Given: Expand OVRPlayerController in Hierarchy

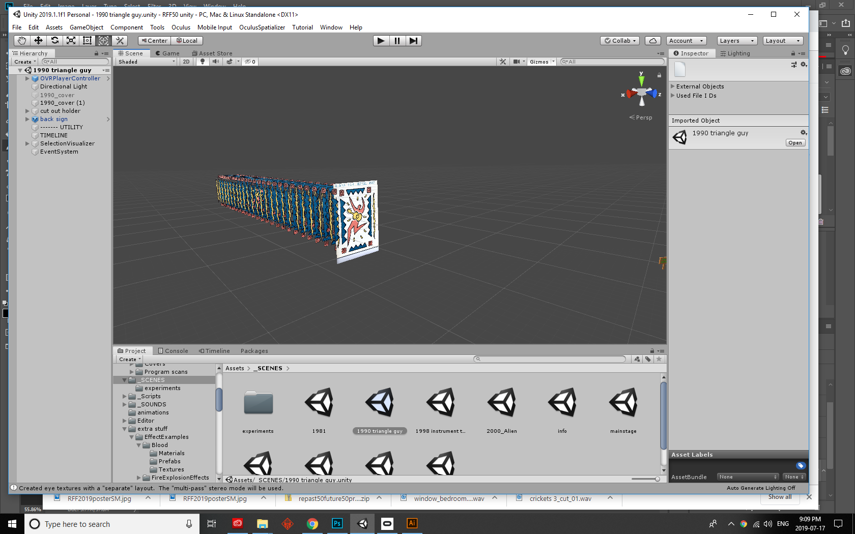Looking at the screenshot, I should click(x=27, y=78).
